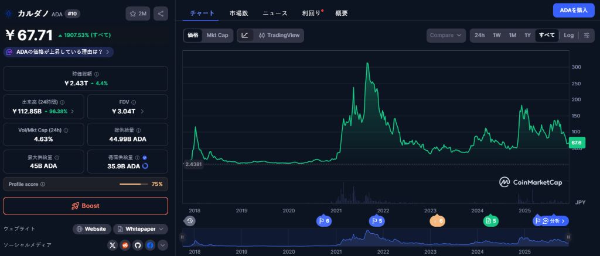Click the 44.99B ADA total supply value
The height and width of the screenshot is (256, 600).
[127, 139]
